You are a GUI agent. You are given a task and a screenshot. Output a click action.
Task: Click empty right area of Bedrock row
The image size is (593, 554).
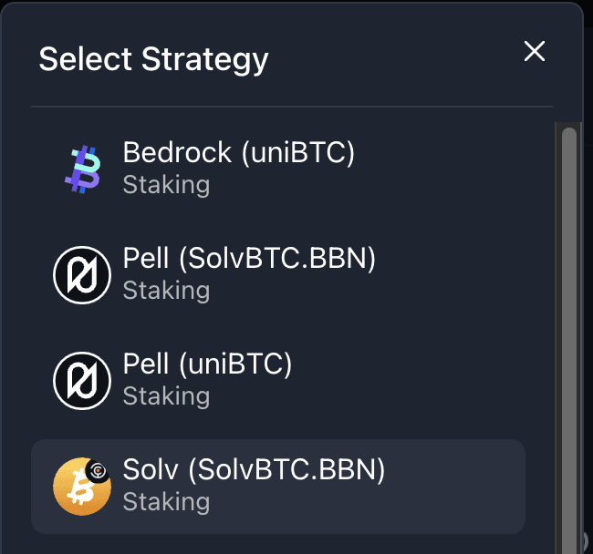pyautogui.click(x=456, y=169)
